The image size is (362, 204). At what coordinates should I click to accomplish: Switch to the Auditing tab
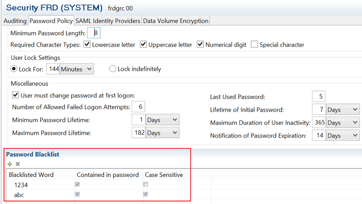[x=15, y=21]
